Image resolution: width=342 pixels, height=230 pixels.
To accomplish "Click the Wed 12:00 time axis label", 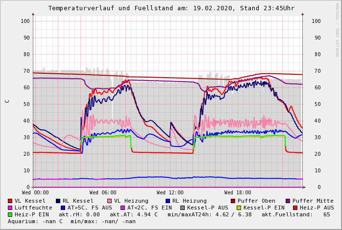I will coord(170,193).
